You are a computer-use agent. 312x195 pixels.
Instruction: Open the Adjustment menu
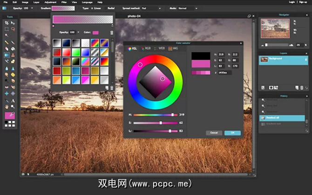(x=50, y=2)
